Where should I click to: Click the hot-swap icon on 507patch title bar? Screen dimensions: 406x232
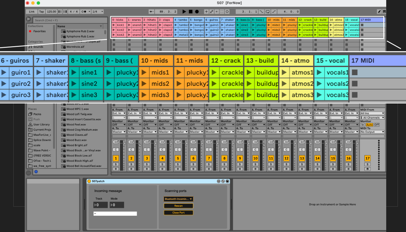223,181
